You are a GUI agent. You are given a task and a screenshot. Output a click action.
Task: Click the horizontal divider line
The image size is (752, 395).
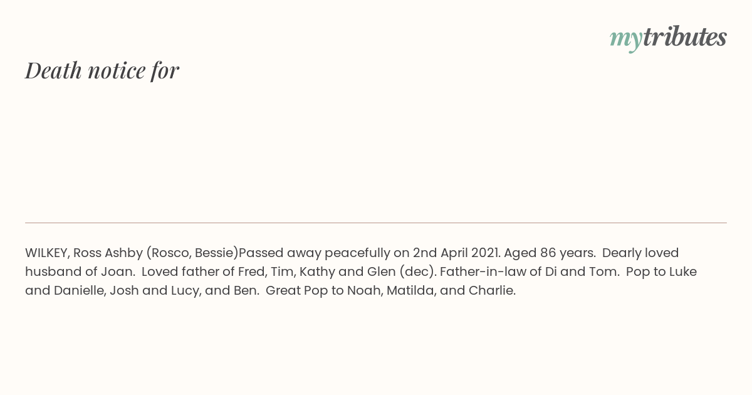[376, 223]
